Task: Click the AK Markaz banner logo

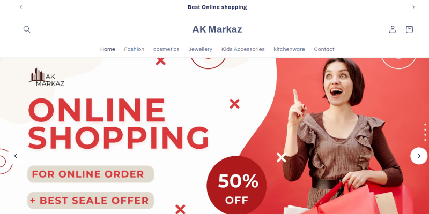Action: (47, 77)
